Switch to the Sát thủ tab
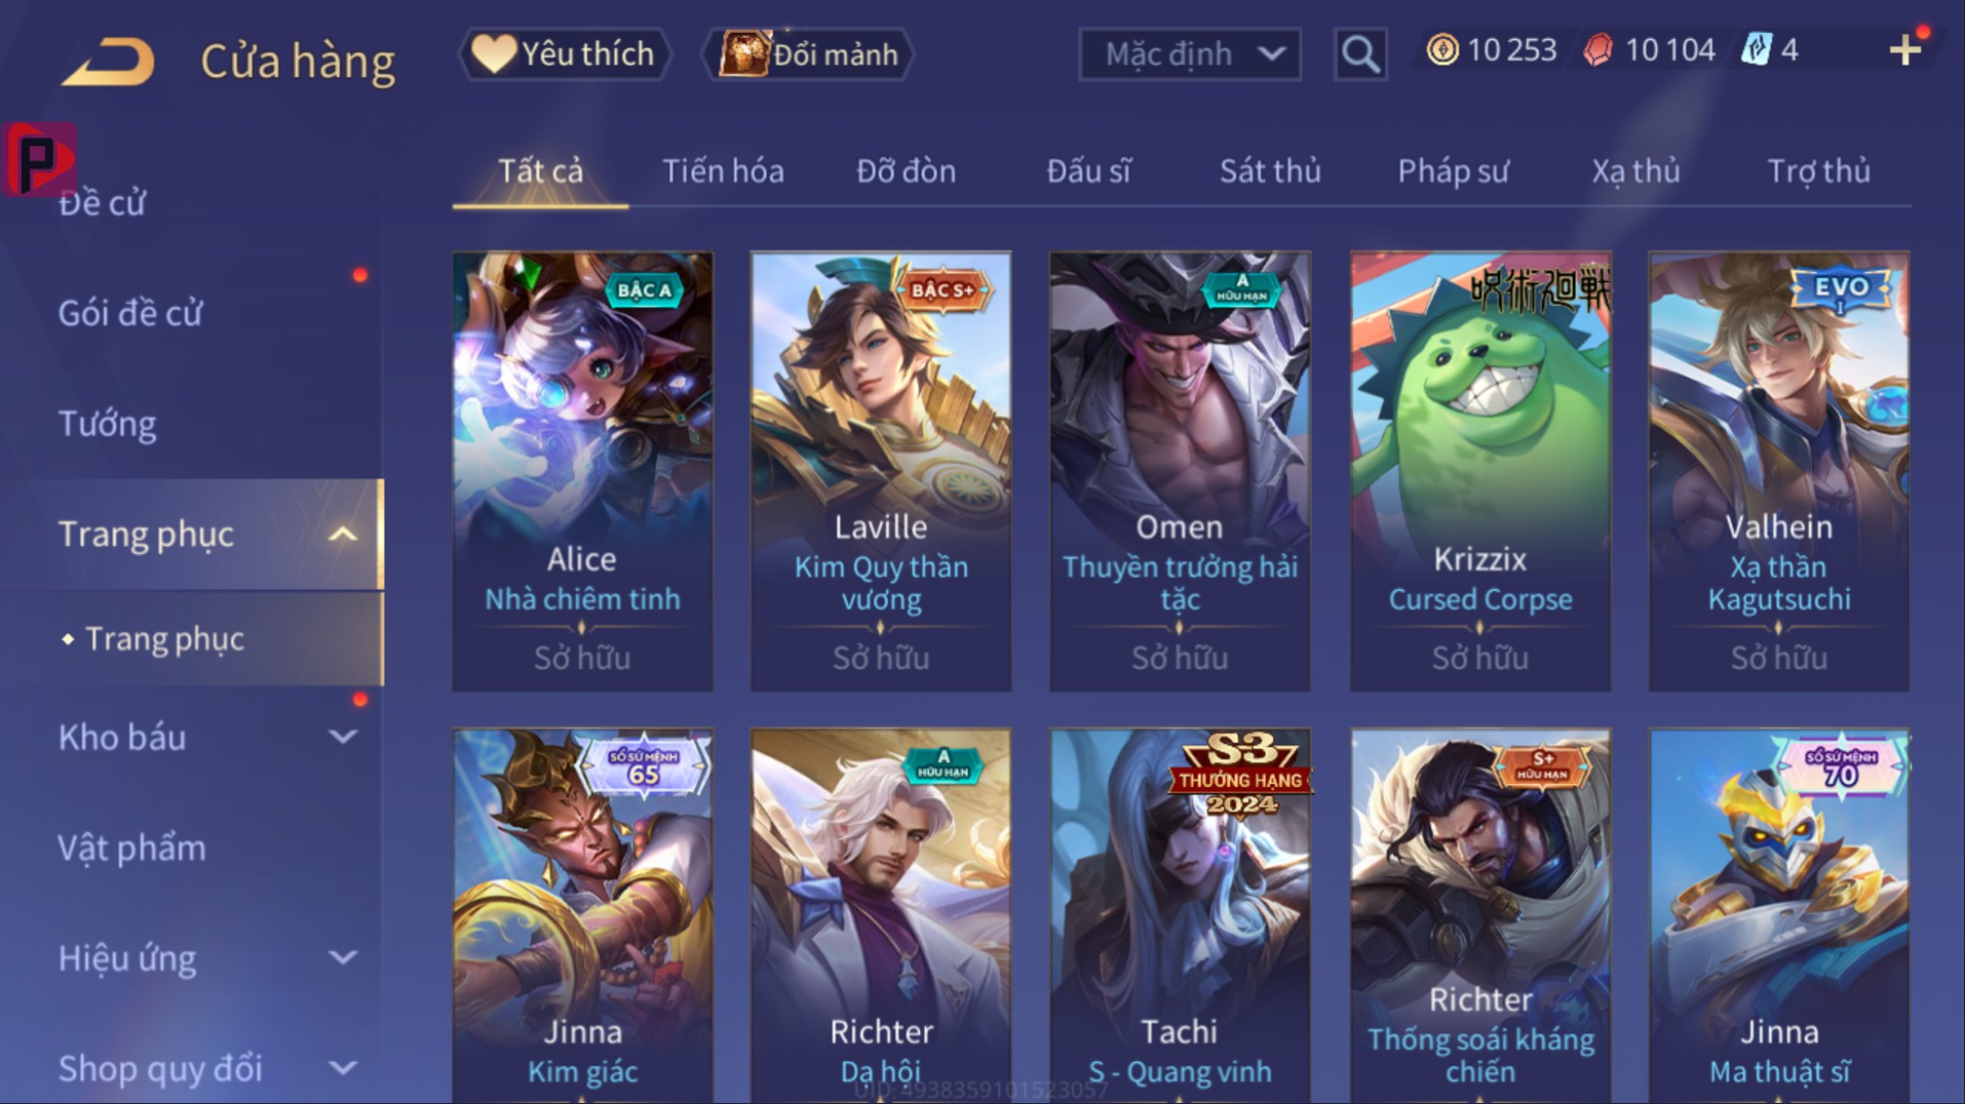This screenshot has width=1965, height=1104. pos(1270,171)
